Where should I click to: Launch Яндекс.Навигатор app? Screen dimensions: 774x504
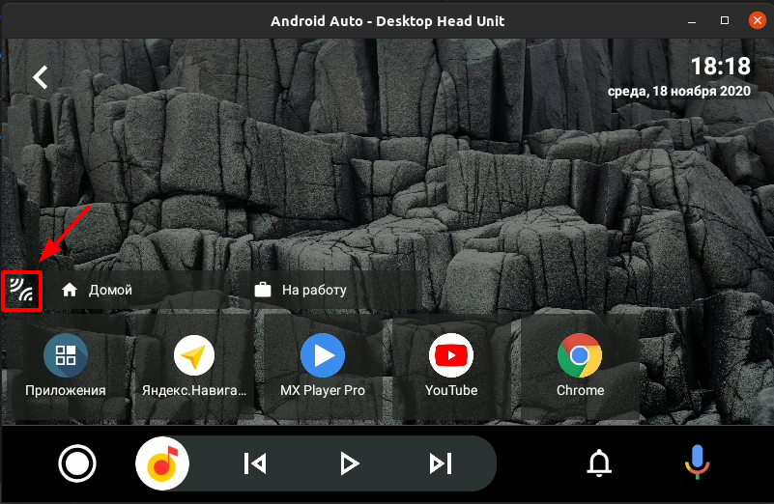[194, 367]
